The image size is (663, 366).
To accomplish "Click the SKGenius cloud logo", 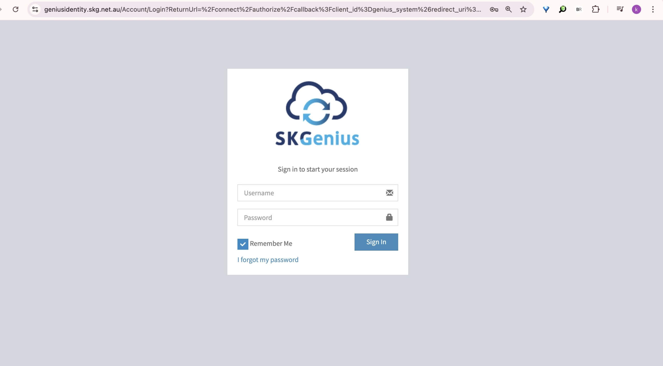I will coord(317,113).
